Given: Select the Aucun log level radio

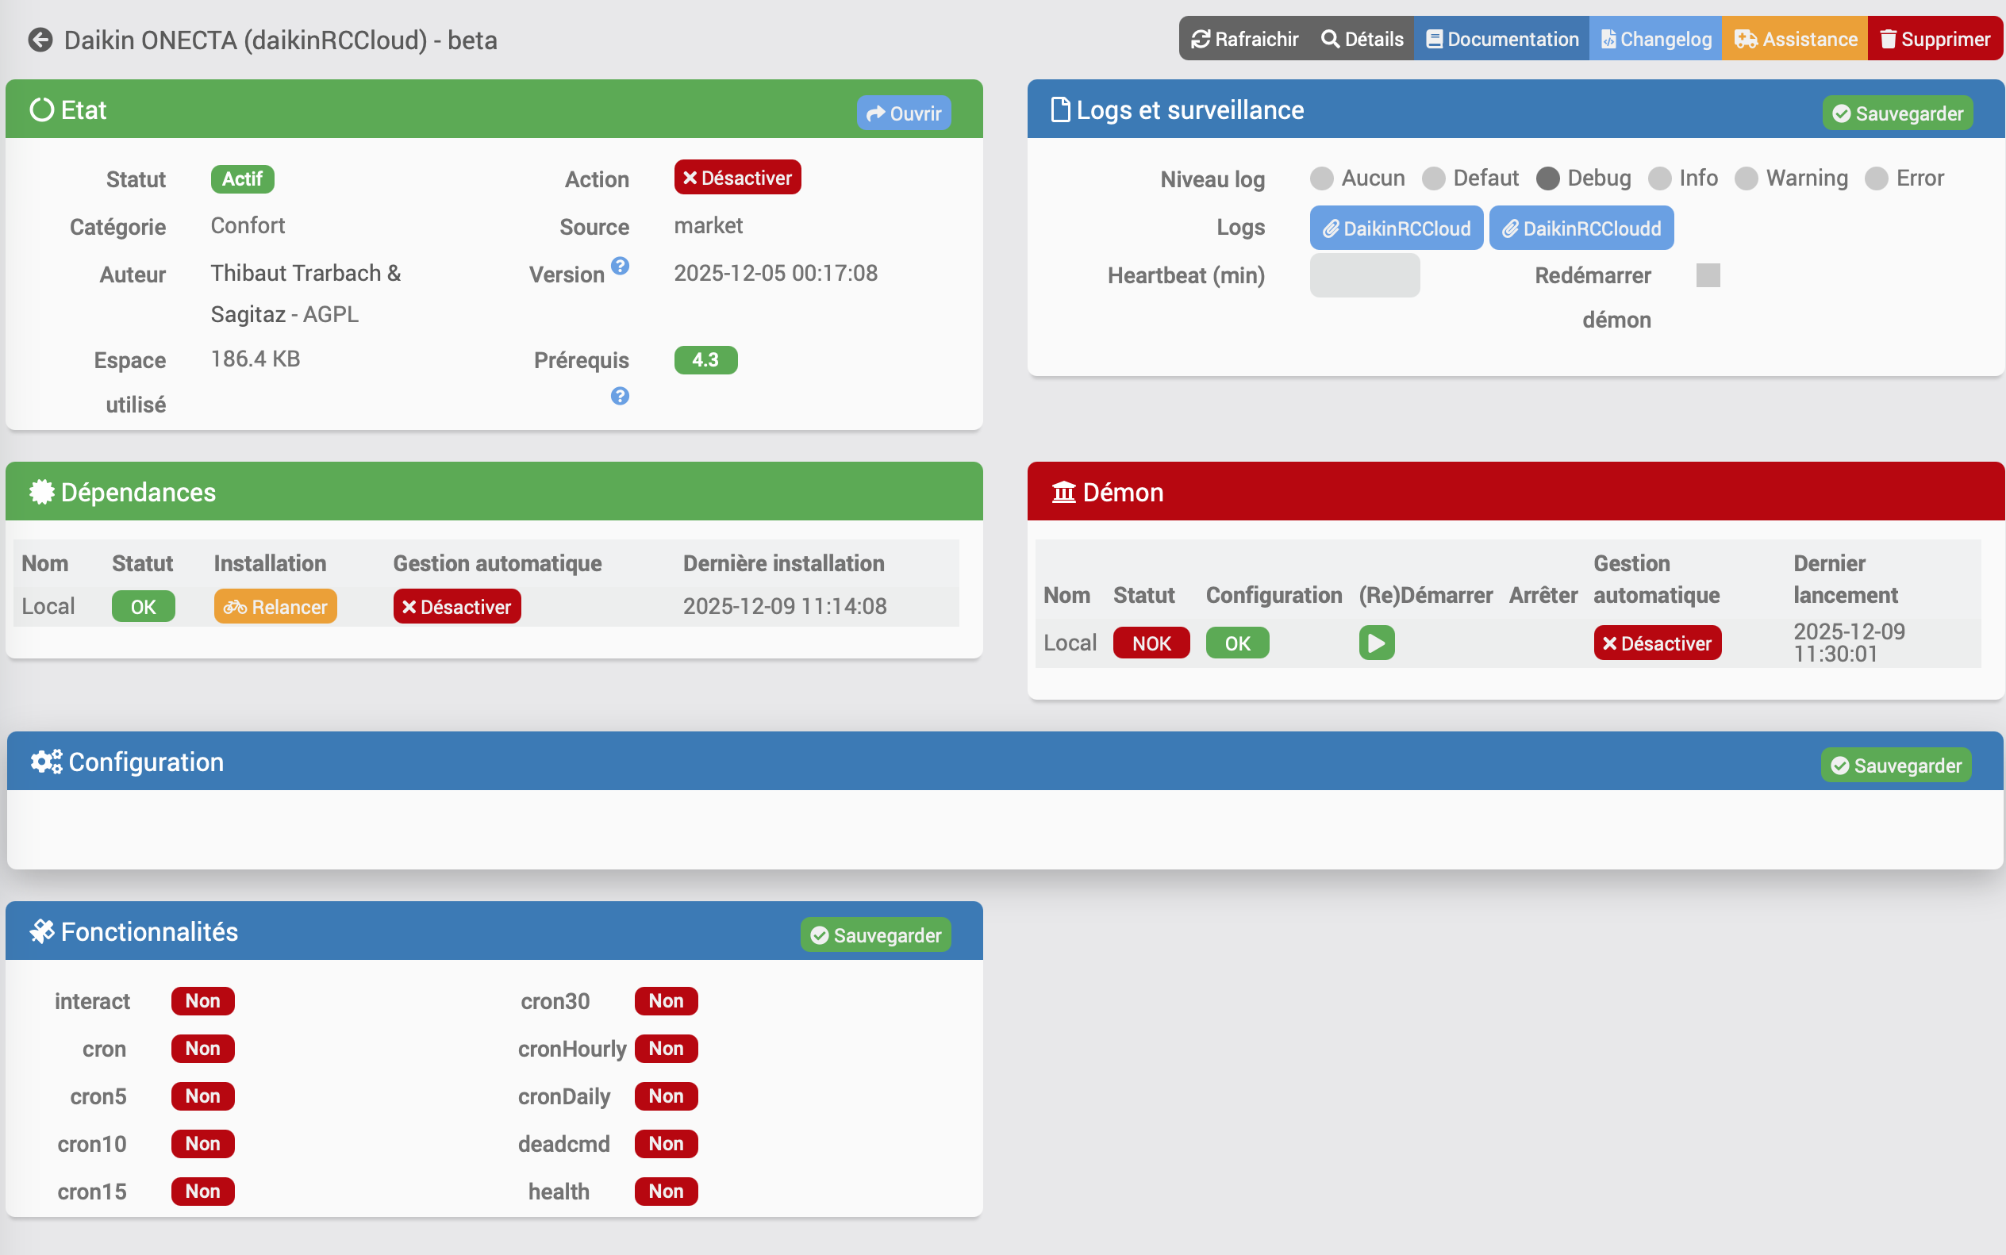Looking at the screenshot, I should 1321,178.
